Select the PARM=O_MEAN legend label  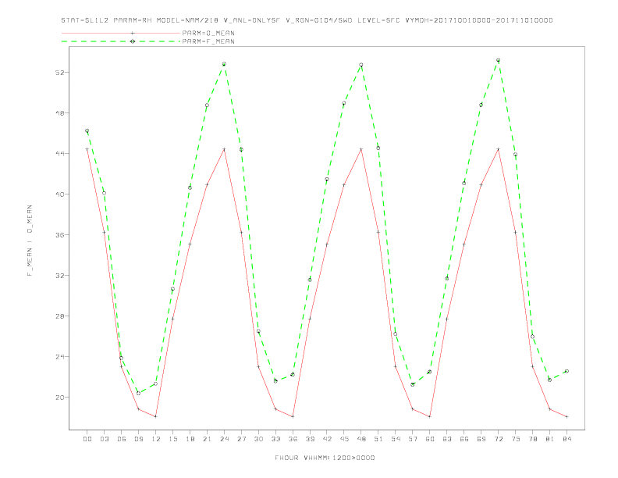(208, 33)
